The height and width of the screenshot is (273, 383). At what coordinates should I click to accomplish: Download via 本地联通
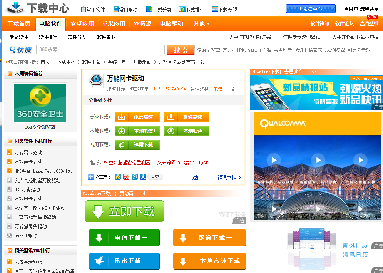[187, 131]
